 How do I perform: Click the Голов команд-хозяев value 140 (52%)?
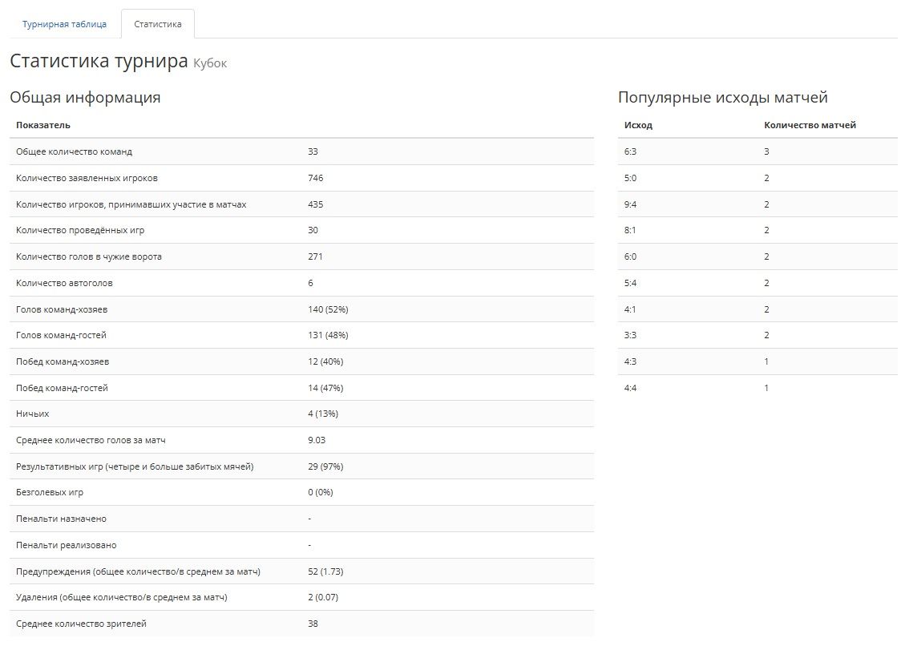point(328,309)
